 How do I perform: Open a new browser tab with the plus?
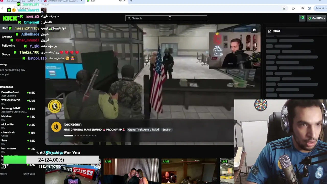tap(131, 1)
